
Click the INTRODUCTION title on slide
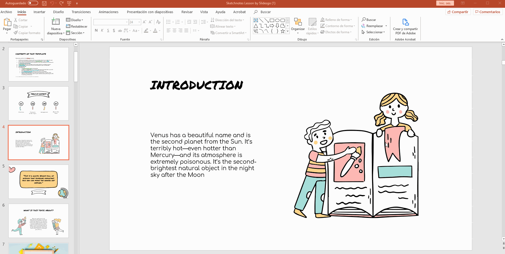pyautogui.click(x=197, y=85)
